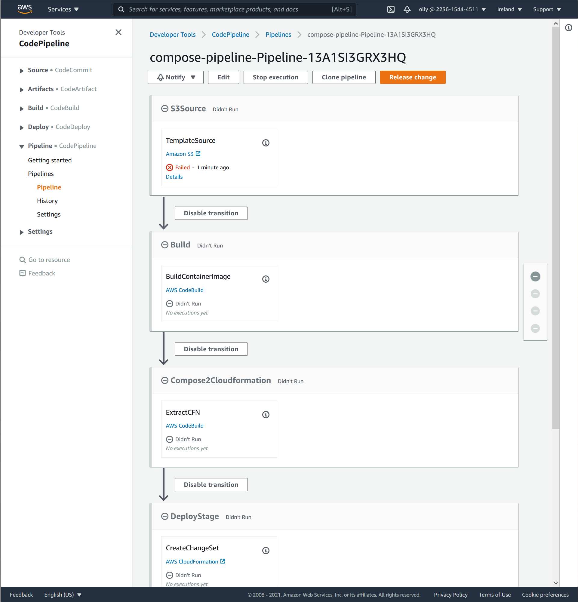578x602 pixels.
Task: Open the AWS CloudShell icon
Action: point(391,9)
